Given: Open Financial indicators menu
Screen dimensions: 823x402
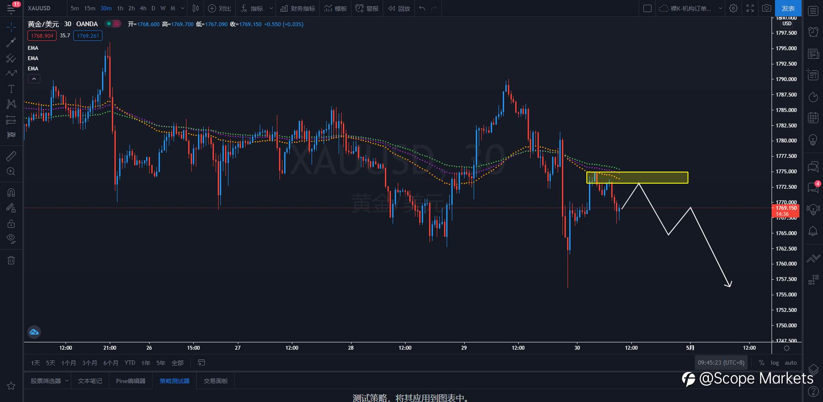Looking at the screenshot, I should 298,8.
